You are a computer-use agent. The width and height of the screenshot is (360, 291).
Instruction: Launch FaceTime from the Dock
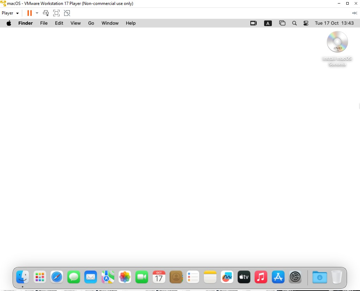[142, 277]
